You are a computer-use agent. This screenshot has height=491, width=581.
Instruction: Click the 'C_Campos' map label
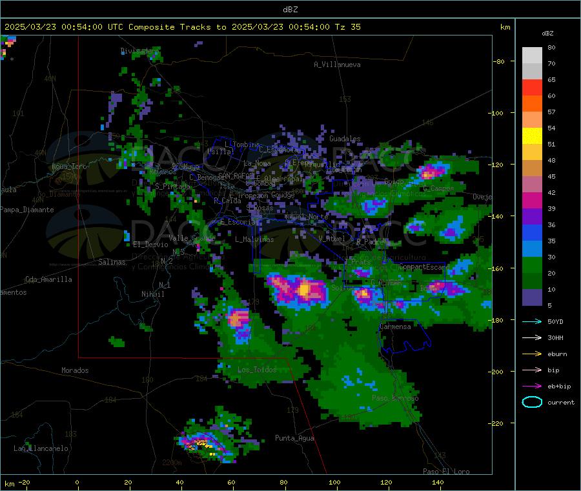pyautogui.click(x=438, y=188)
